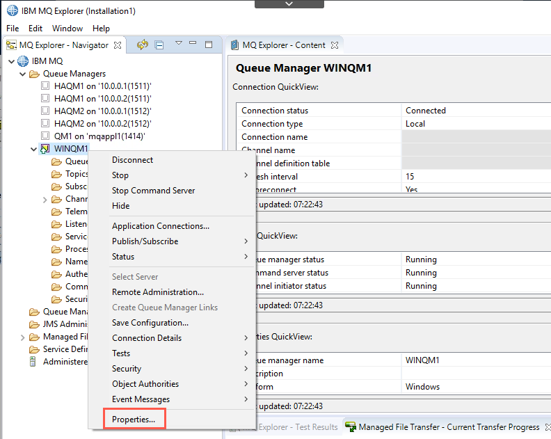
Task: Choose Disconnect from context menu
Action: (x=132, y=160)
